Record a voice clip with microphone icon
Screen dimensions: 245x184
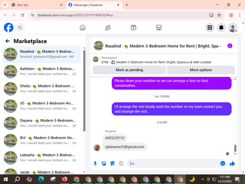point(95,163)
